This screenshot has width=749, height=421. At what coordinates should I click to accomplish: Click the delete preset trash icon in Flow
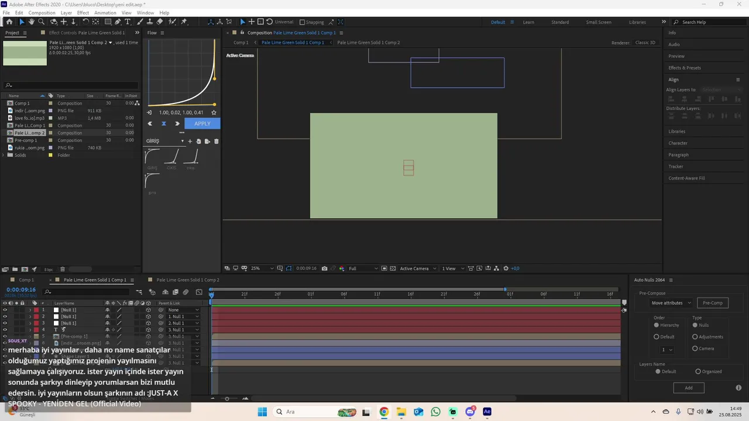216,141
